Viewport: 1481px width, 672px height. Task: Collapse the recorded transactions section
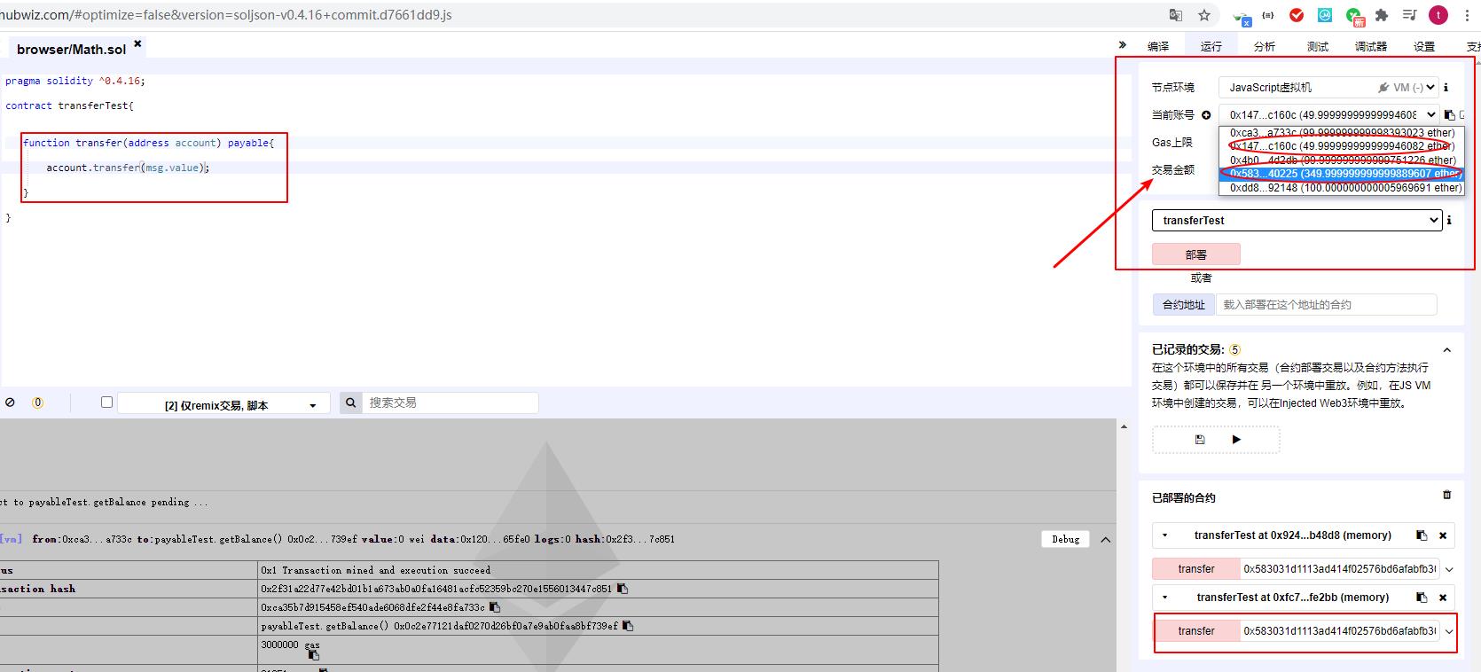(1447, 350)
